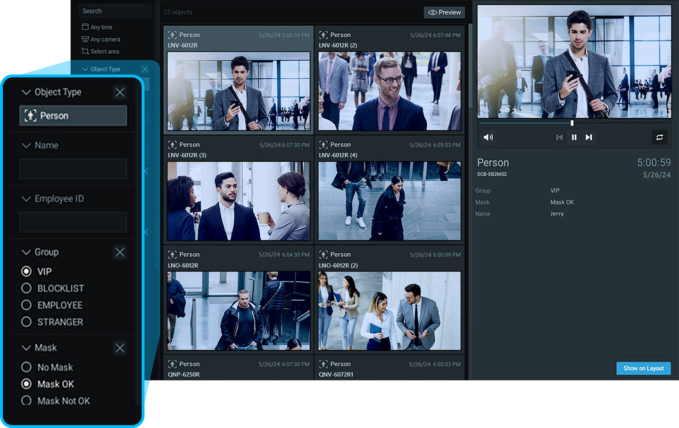Click the Preview button
Screen dimensions: 679x428
click(x=444, y=12)
